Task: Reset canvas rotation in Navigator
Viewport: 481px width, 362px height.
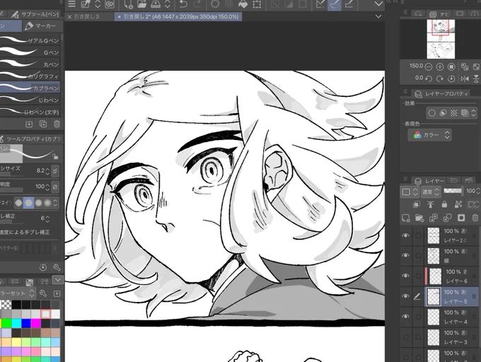Action: pyautogui.click(x=451, y=78)
